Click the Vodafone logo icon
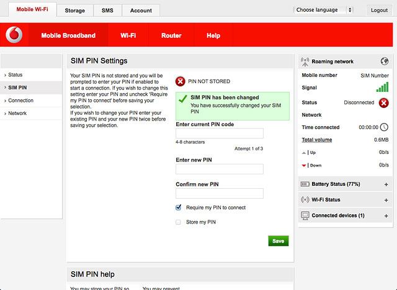This screenshot has width=397, height=290. tap(14, 35)
